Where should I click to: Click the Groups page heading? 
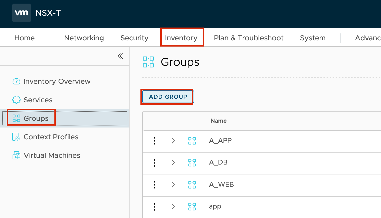180,62
